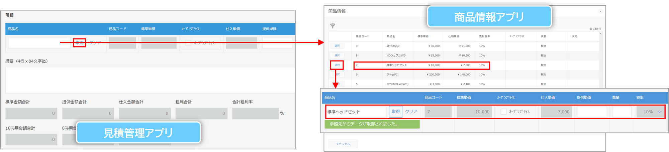Click the 商品名 field containing 標準ヘッドセット
The width and height of the screenshot is (669, 152).
(356, 112)
